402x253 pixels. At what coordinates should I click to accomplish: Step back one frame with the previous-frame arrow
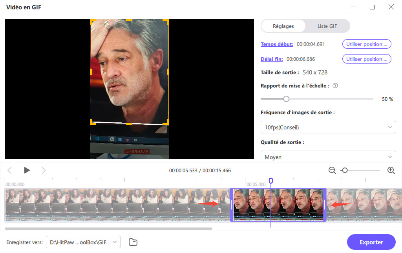[9, 170]
